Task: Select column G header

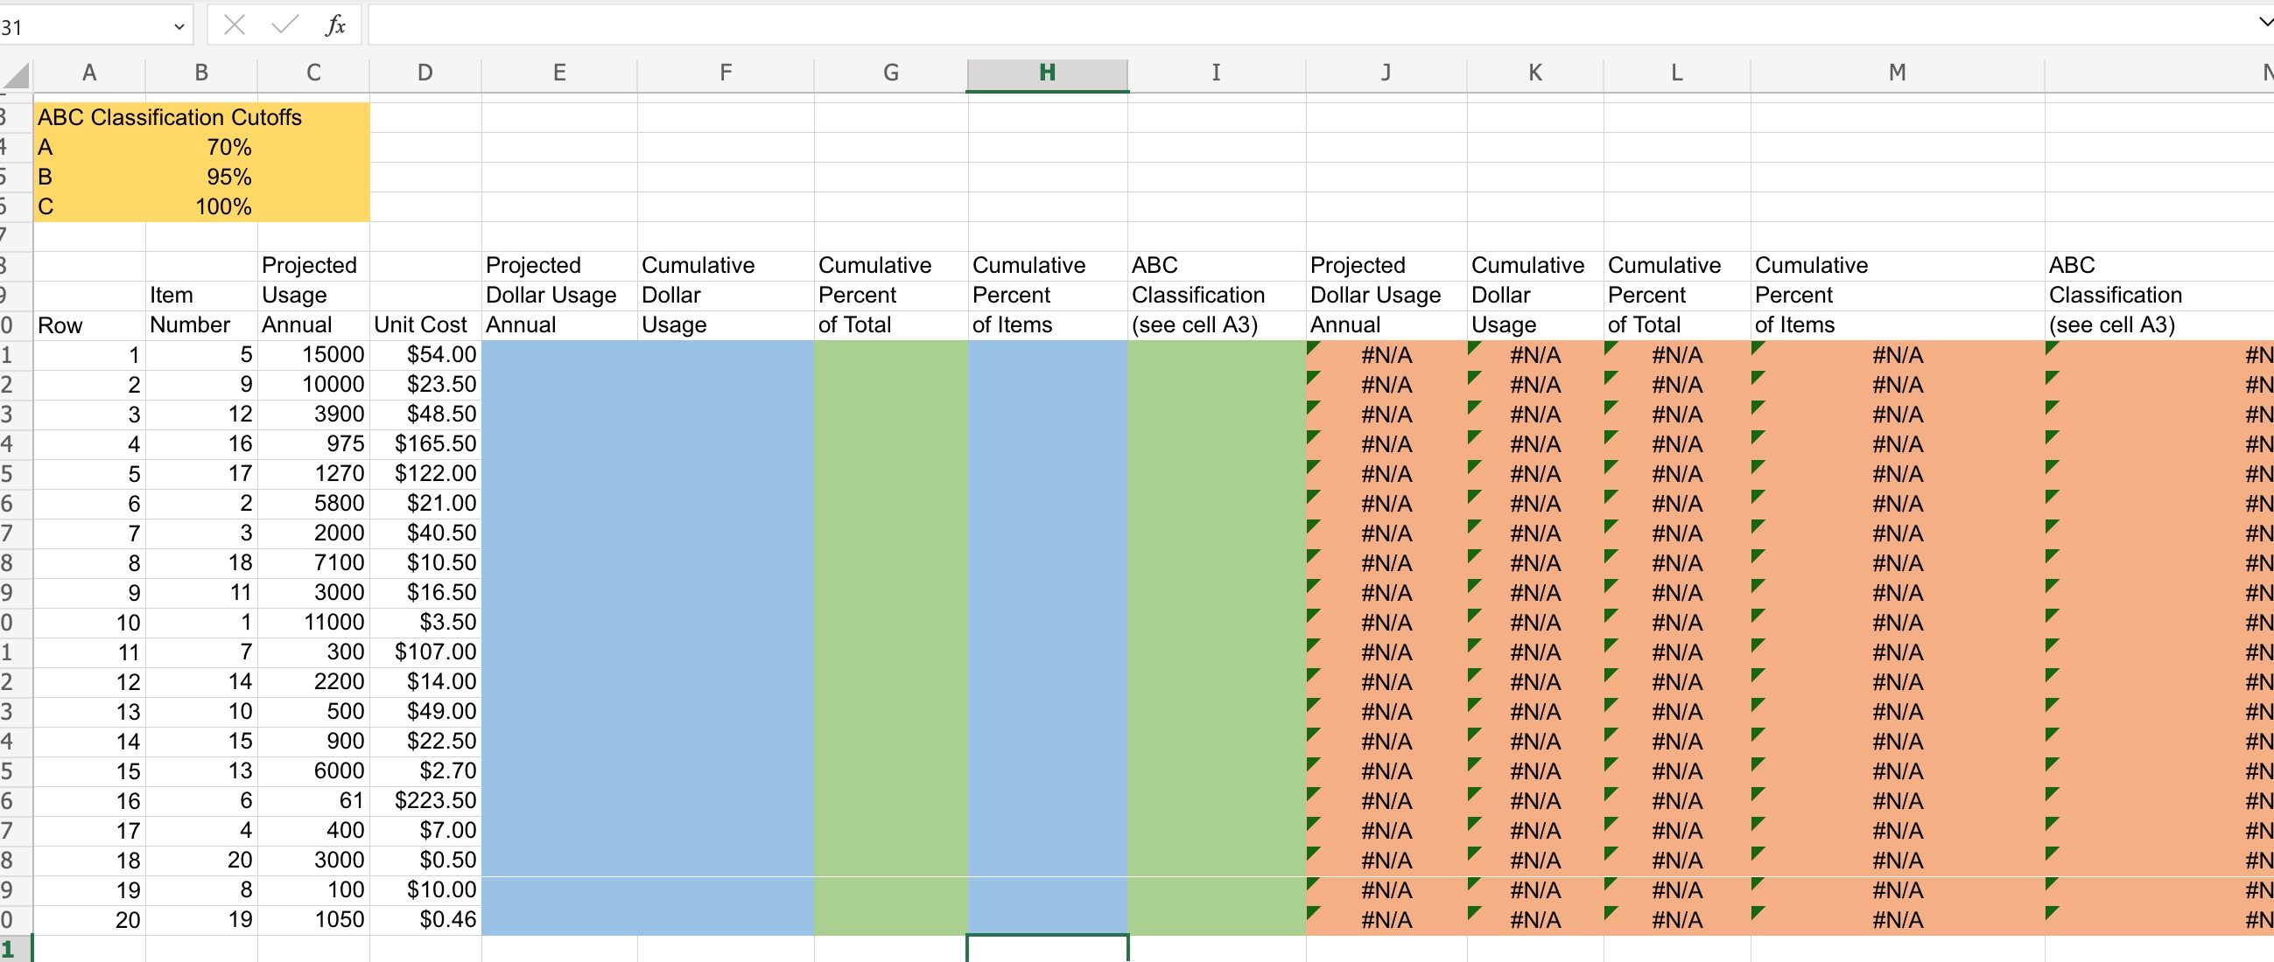Action: tap(891, 74)
